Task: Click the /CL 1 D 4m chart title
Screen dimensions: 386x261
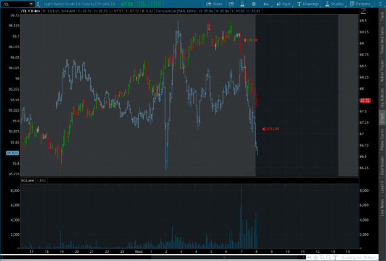Action: point(30,11)
